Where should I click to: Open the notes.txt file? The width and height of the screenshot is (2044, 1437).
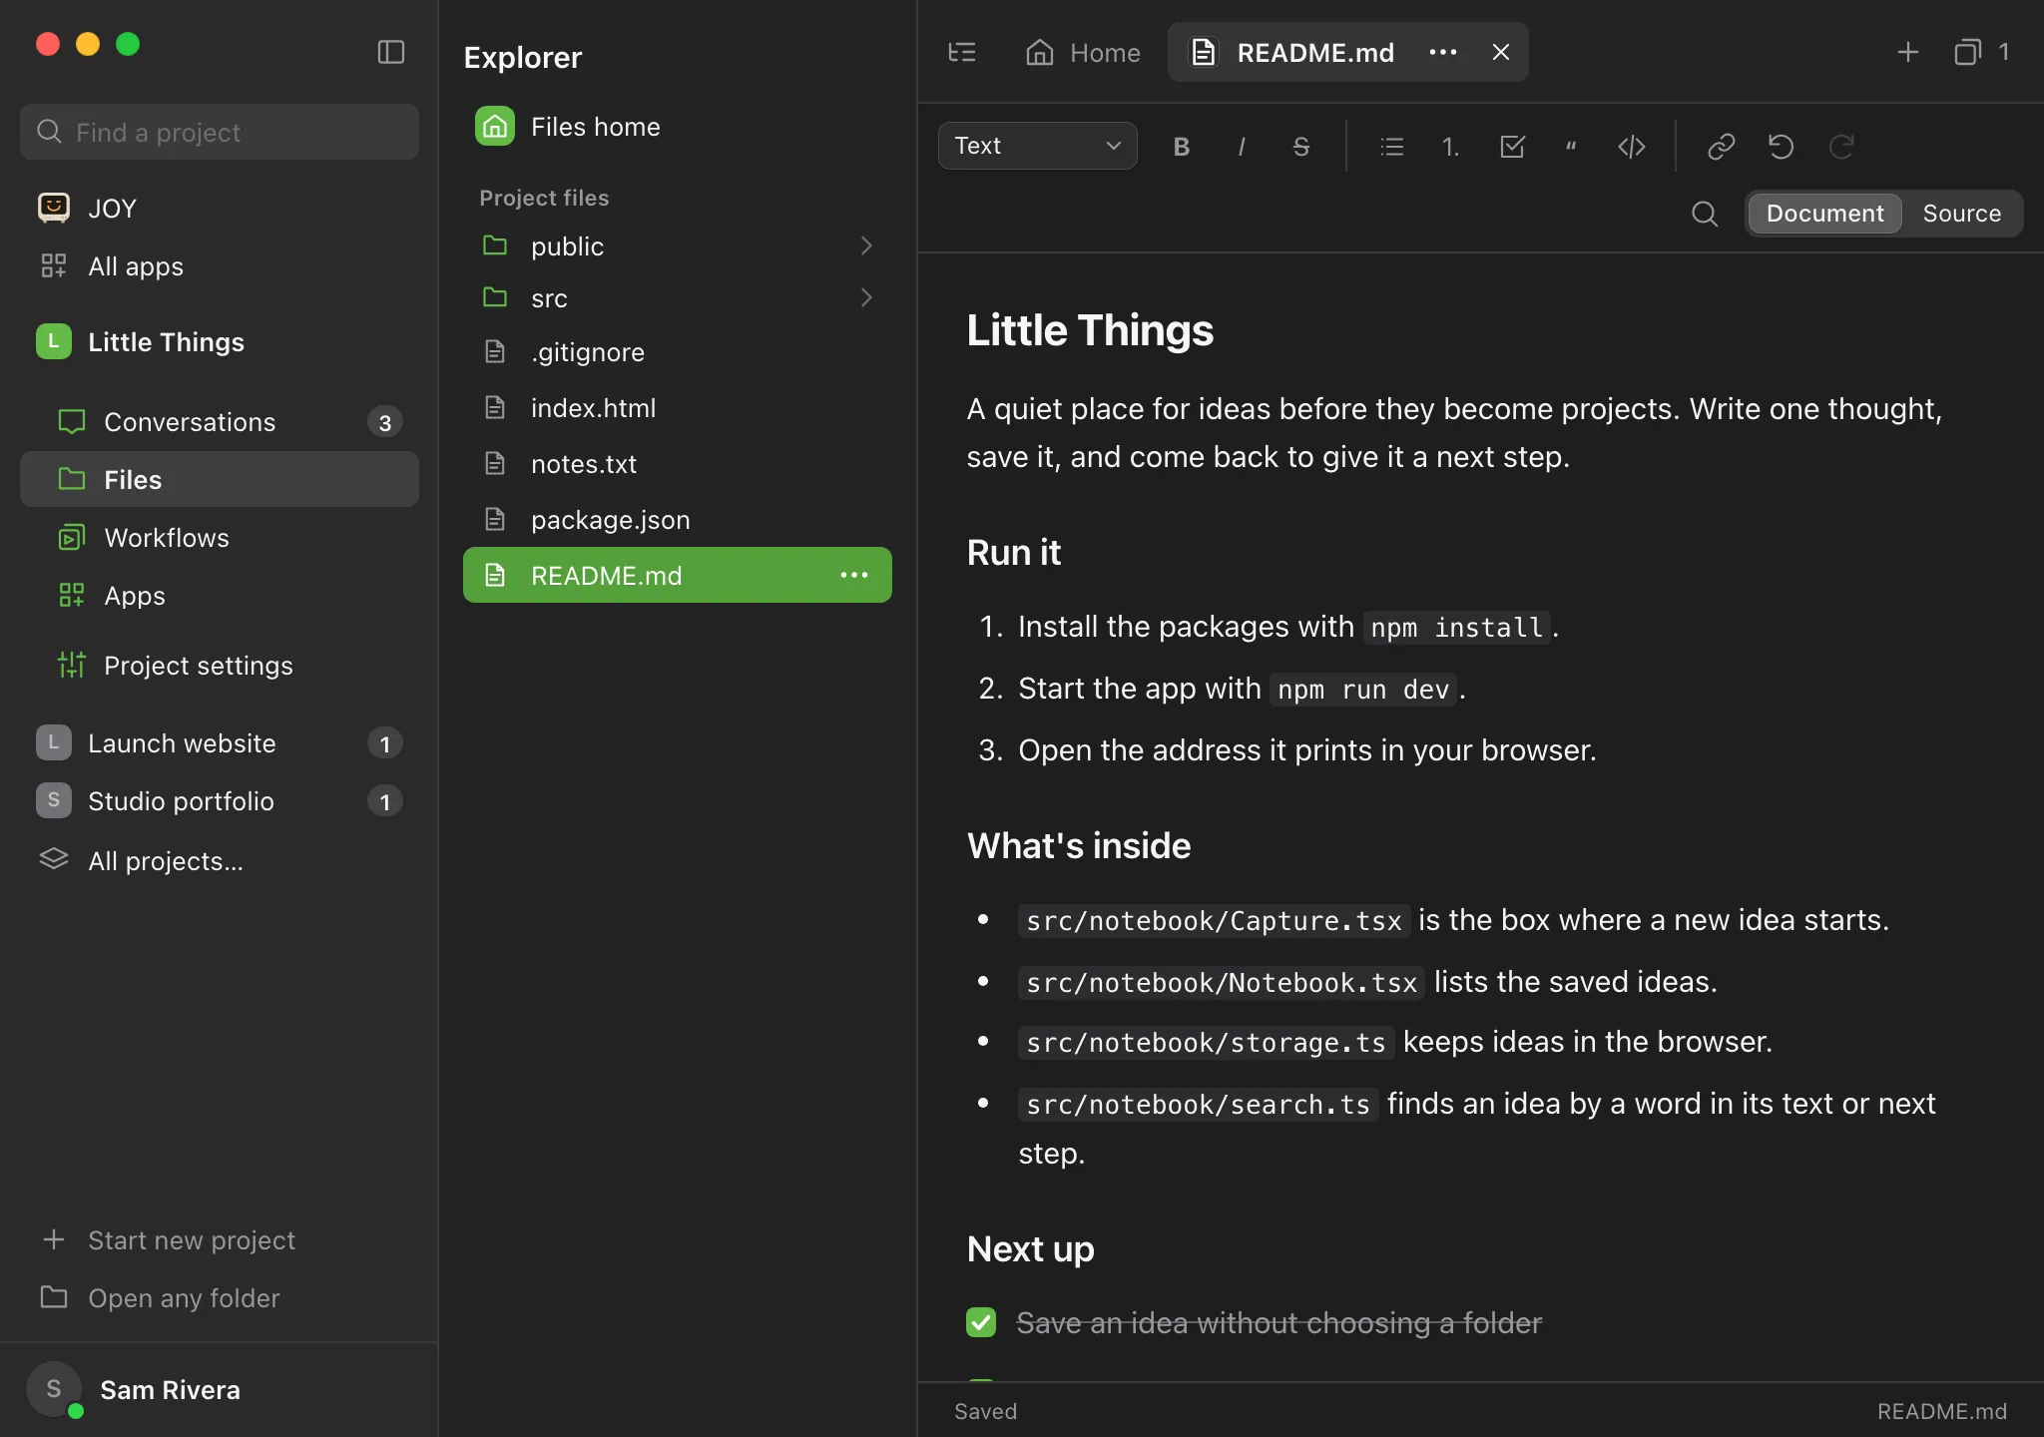(x=678, y=463)
